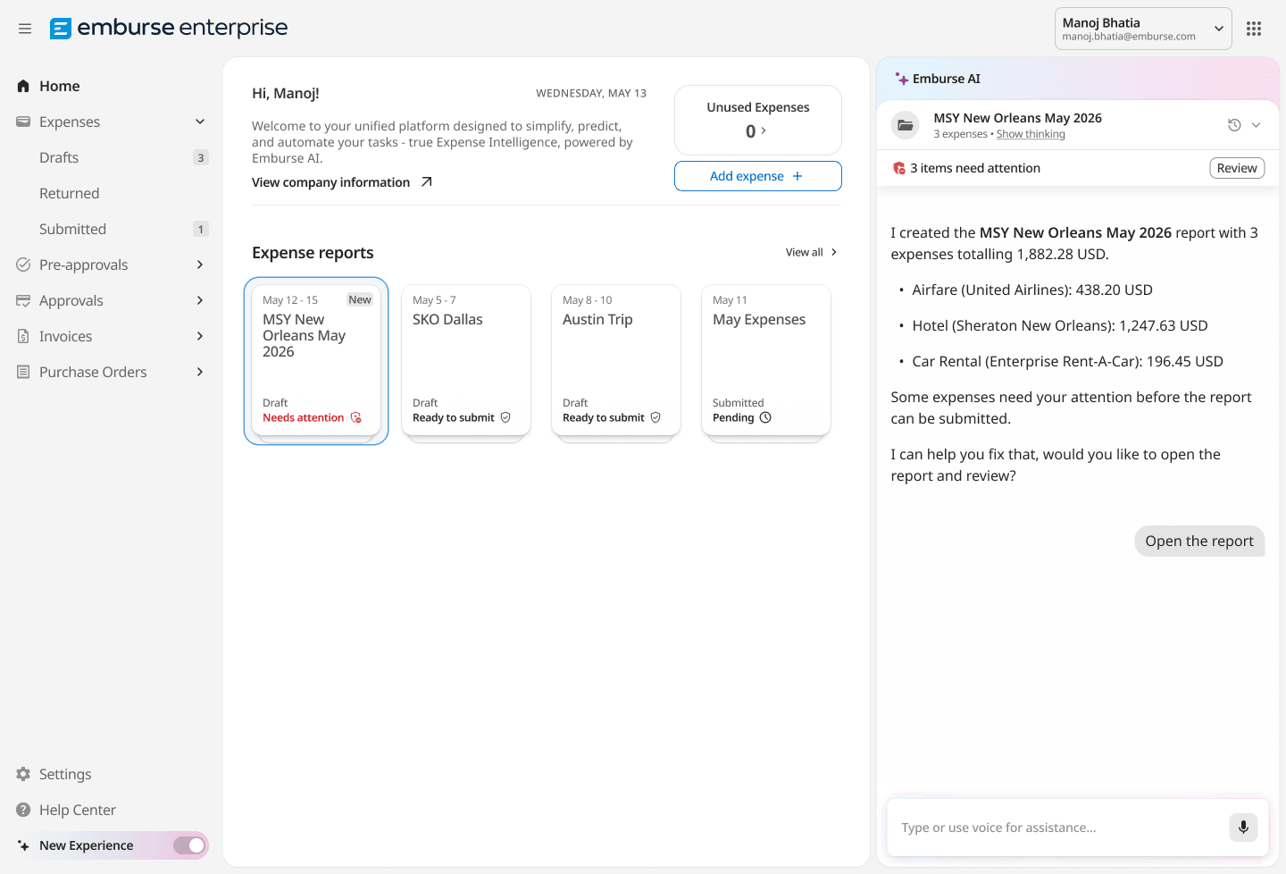Viewport: 1286px width, 874px height.
Task: Click the WEDNESDAY, MAY 13 date text
Action: coord(591,93)
